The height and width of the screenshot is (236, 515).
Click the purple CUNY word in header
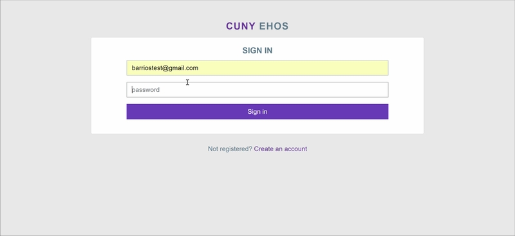(x=241, y=26)
